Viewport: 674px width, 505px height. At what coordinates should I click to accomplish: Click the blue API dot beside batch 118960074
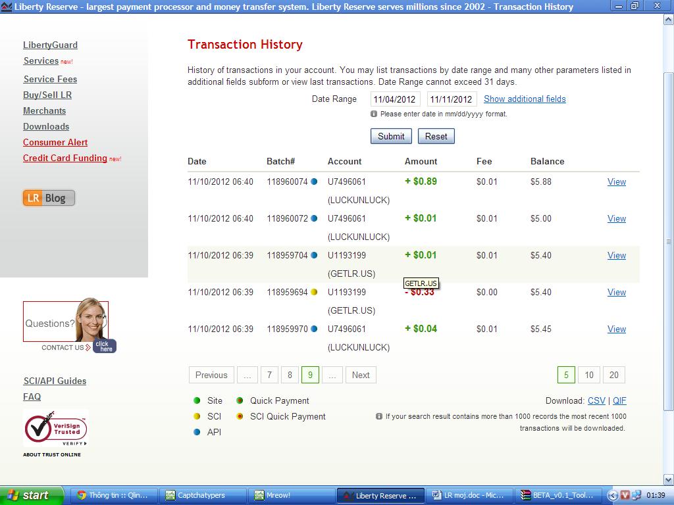coord(314,181)
